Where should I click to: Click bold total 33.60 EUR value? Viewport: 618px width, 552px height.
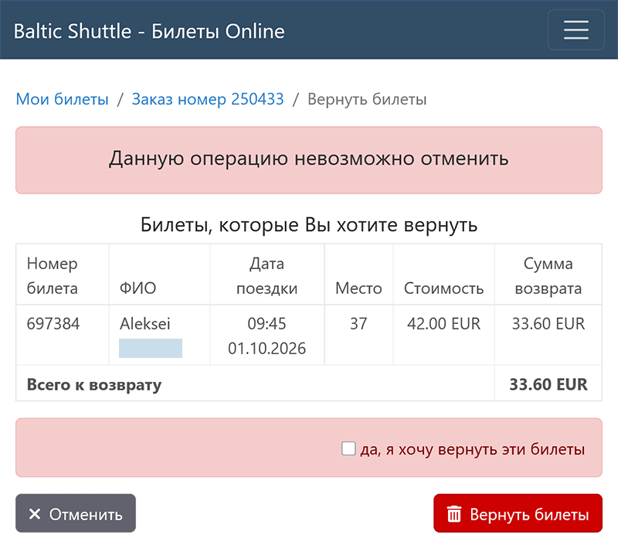pos(548,384)
